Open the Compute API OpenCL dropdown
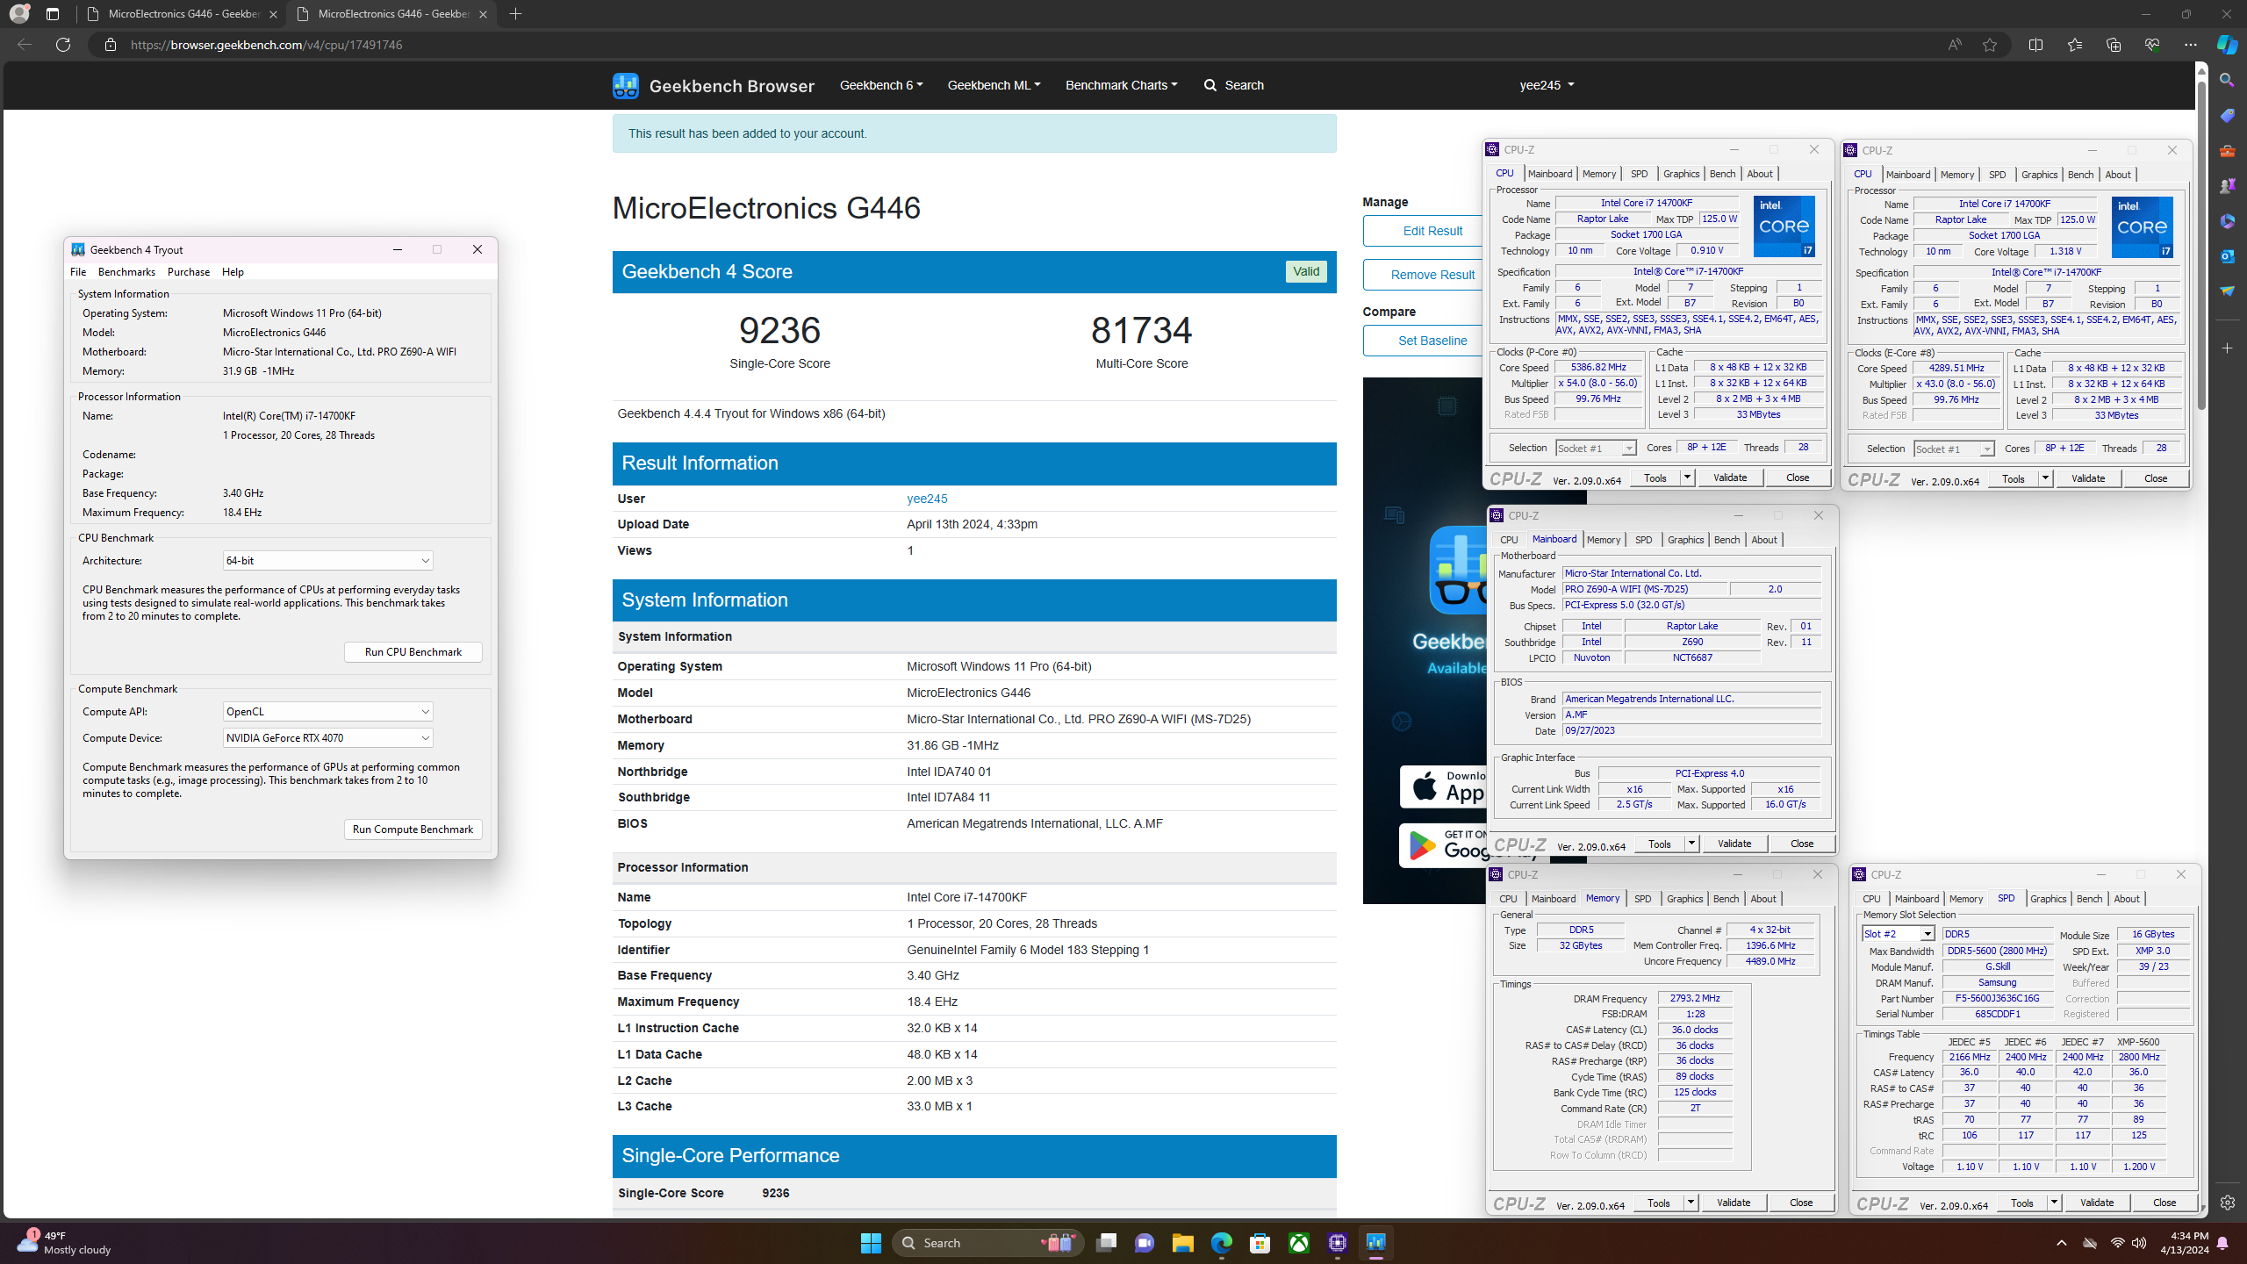 point(327,712)
